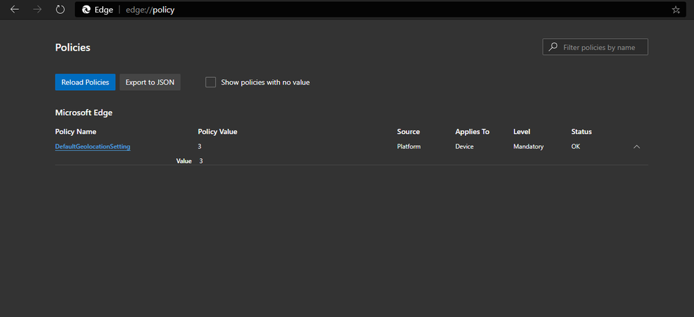Focus the edge://policy address bar
This screenshot has width=694, height=317.
pyautogui.click(x=381, y=10)
